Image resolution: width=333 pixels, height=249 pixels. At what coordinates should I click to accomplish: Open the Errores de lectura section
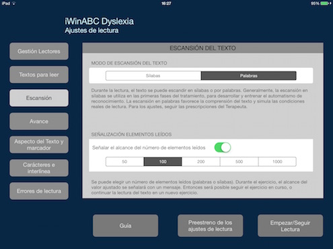pos(39,191)
